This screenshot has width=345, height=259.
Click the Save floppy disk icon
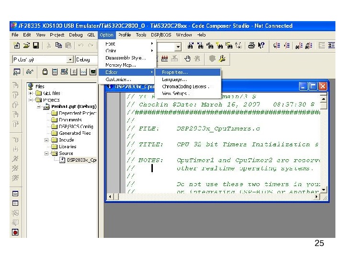click(x=36, y=46)
